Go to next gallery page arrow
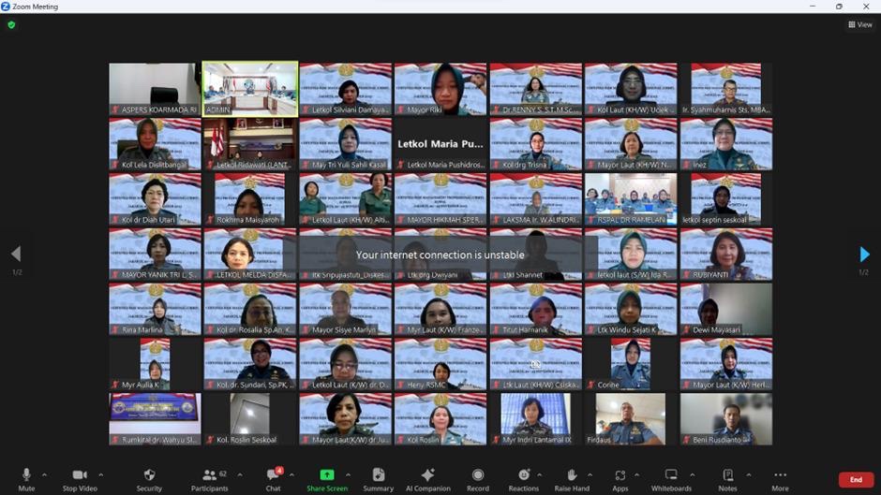Image resolution: width=881 pixels, height=495 pixels. click(864, 255)
